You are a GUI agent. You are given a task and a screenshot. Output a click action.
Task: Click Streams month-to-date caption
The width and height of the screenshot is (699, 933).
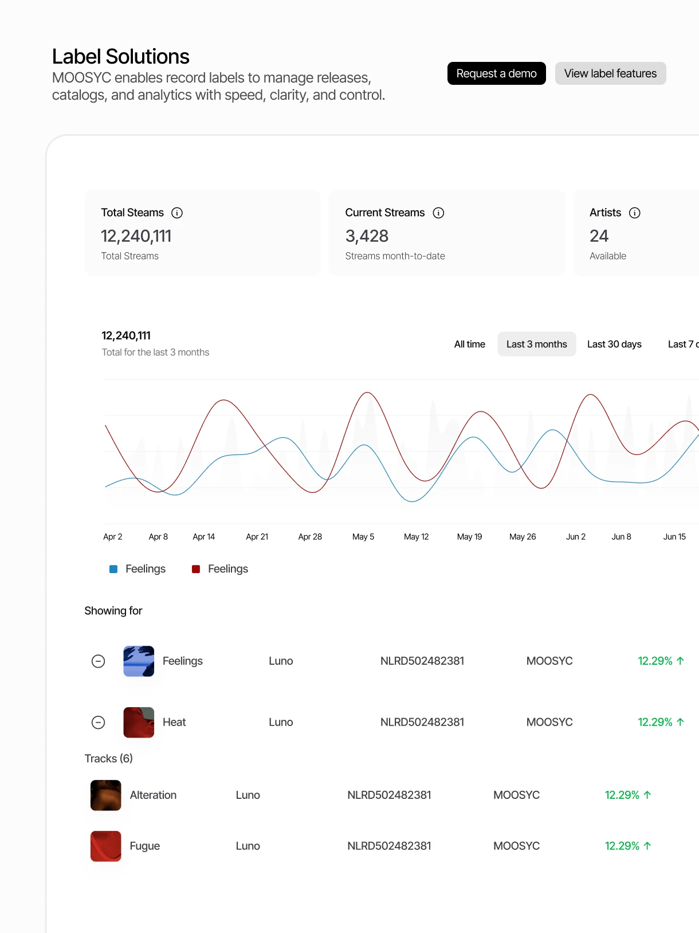(x=395, y=256)
